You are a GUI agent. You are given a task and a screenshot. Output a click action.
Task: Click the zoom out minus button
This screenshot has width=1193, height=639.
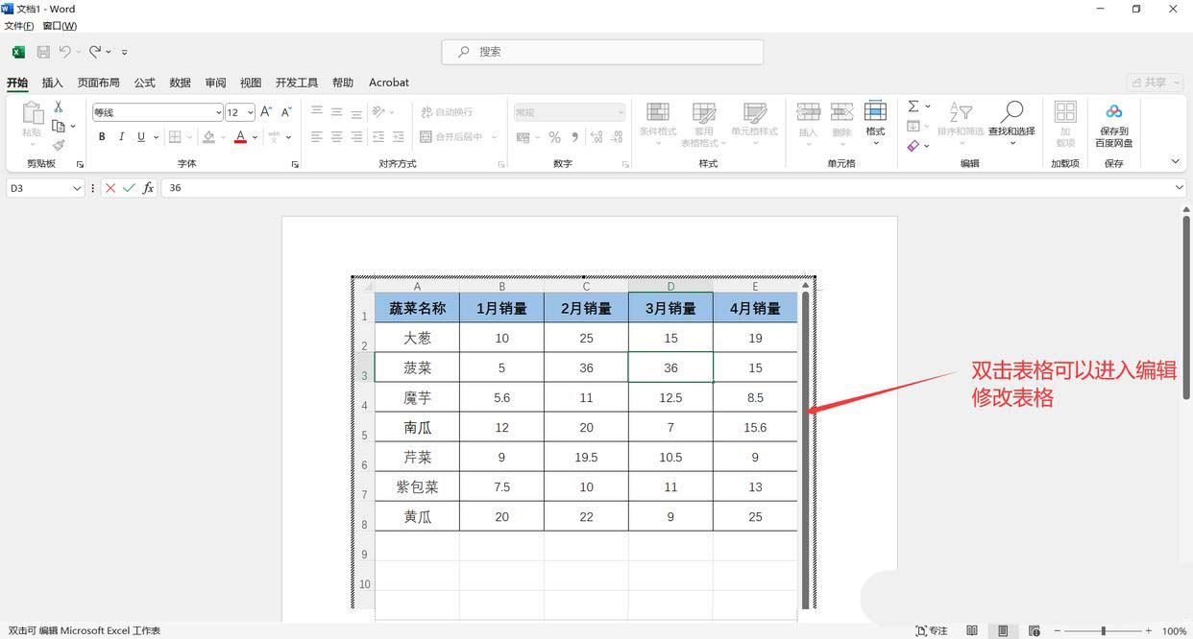(x=1059, y=630)
